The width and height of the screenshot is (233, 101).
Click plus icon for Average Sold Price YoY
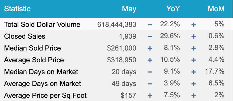(x=150, y=60)
